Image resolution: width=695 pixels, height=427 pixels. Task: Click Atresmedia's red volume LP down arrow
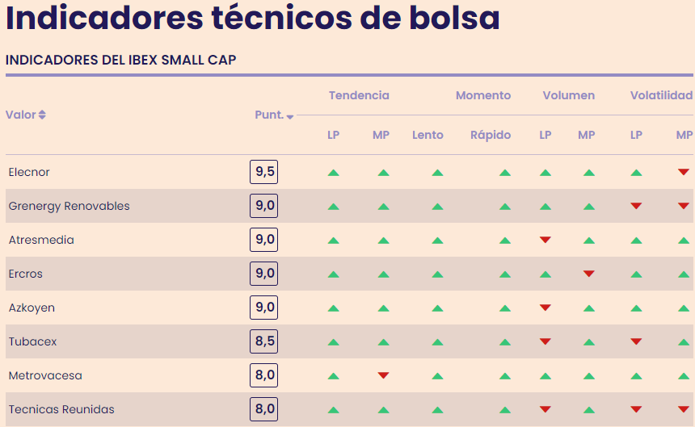pyautogui.click(x=545, y=240)
